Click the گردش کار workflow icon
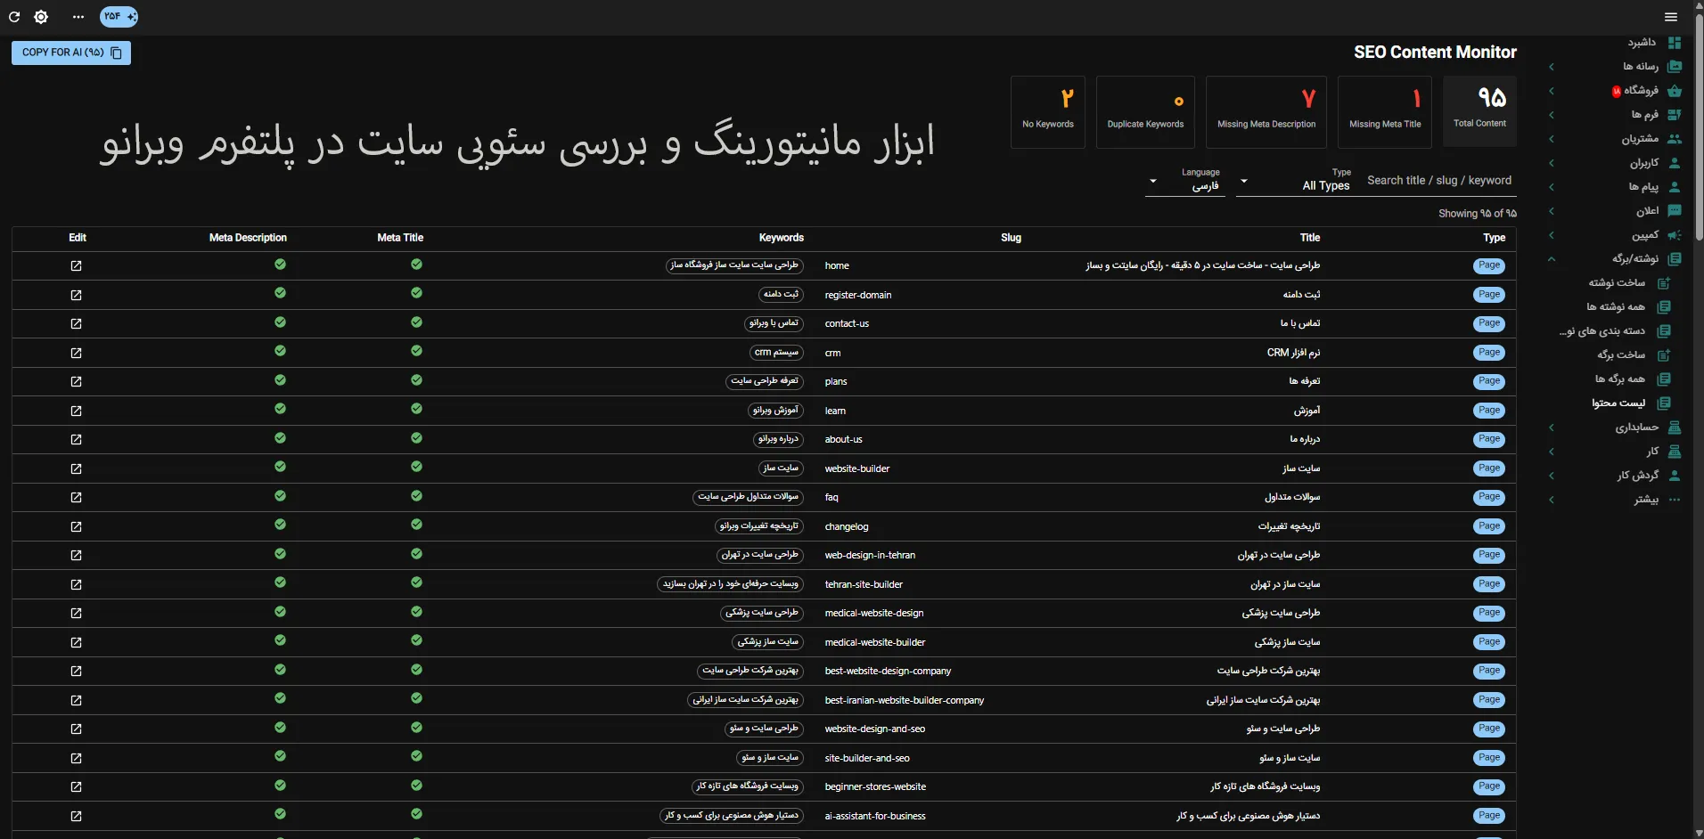This screenshot has height=839, width=1704. pos(1675,475)
